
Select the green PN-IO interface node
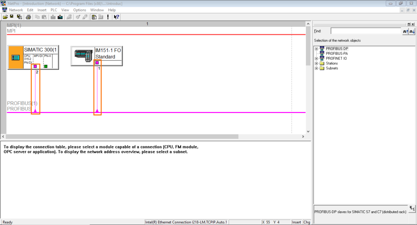coord(46,66)
